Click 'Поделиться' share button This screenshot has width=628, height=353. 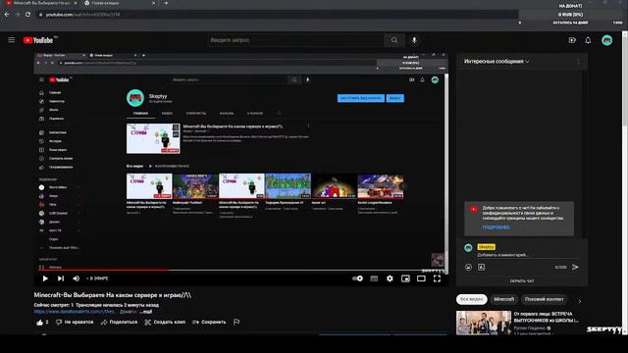click(x=119, y=323)
